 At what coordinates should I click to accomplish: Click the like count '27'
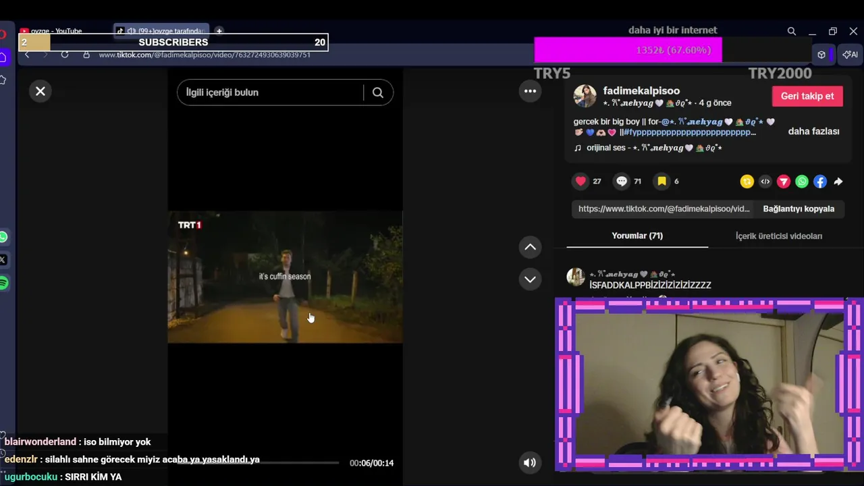(597, 182)
